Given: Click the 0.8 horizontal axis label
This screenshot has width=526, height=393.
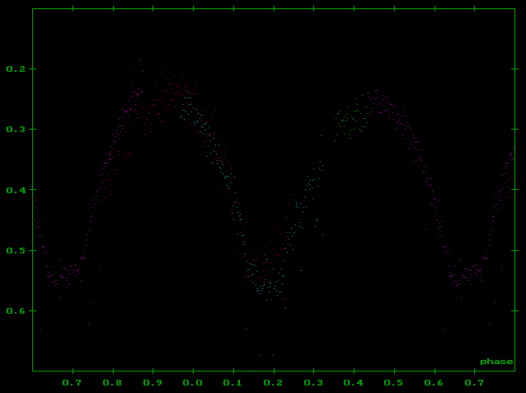Looking at the screenshot, I should [x=113, y=383].
